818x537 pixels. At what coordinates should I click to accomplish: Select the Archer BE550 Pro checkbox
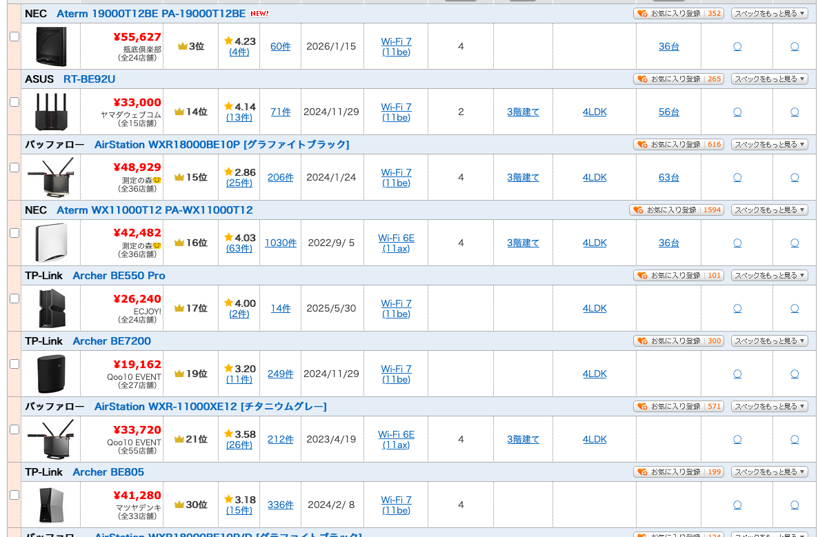point(14,298)
